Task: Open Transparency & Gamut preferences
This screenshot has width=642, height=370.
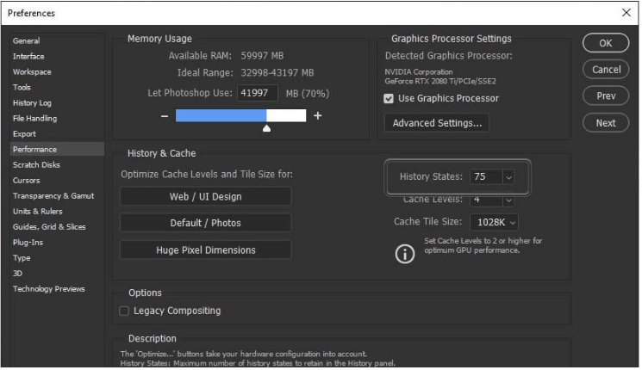Action: [53, 196]
